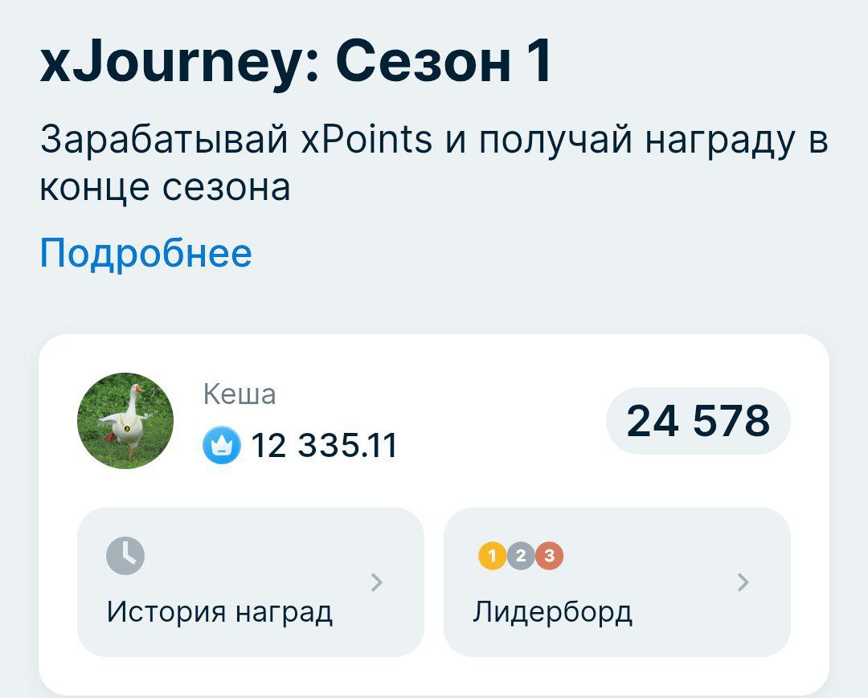868x698 pixels.
Task: Open the Лидерборд label
Action: 553,612
